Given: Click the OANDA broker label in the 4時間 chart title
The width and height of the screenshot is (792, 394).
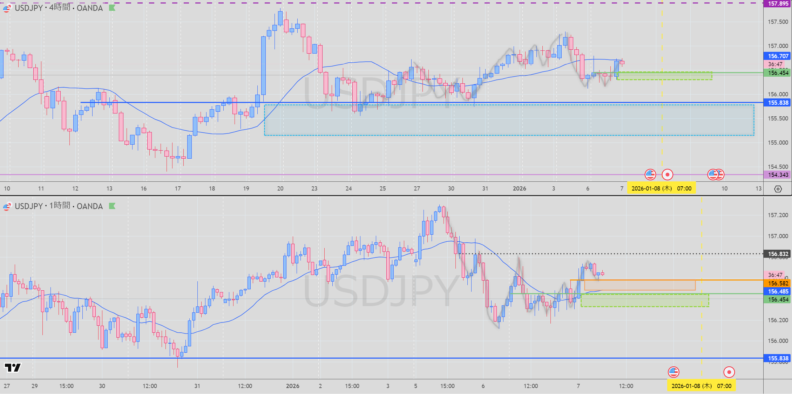Looking at the screenshot, I should [90, 8].
